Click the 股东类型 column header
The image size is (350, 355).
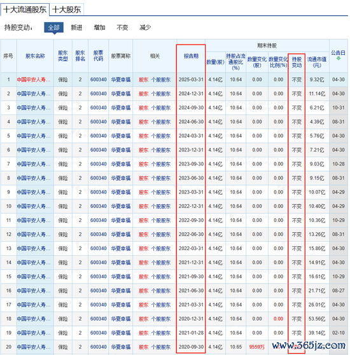pos(63,56)
